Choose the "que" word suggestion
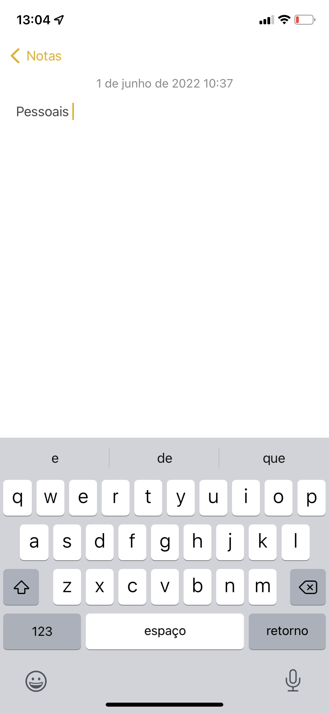The width and height of the screenshot is (329, 713). click(274, 458)
